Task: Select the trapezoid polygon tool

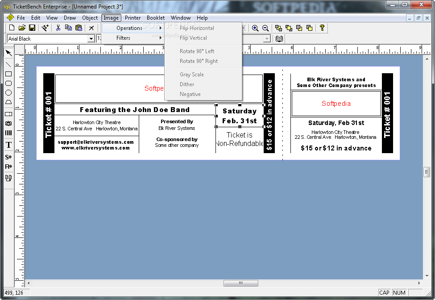Action: point(8,102)
